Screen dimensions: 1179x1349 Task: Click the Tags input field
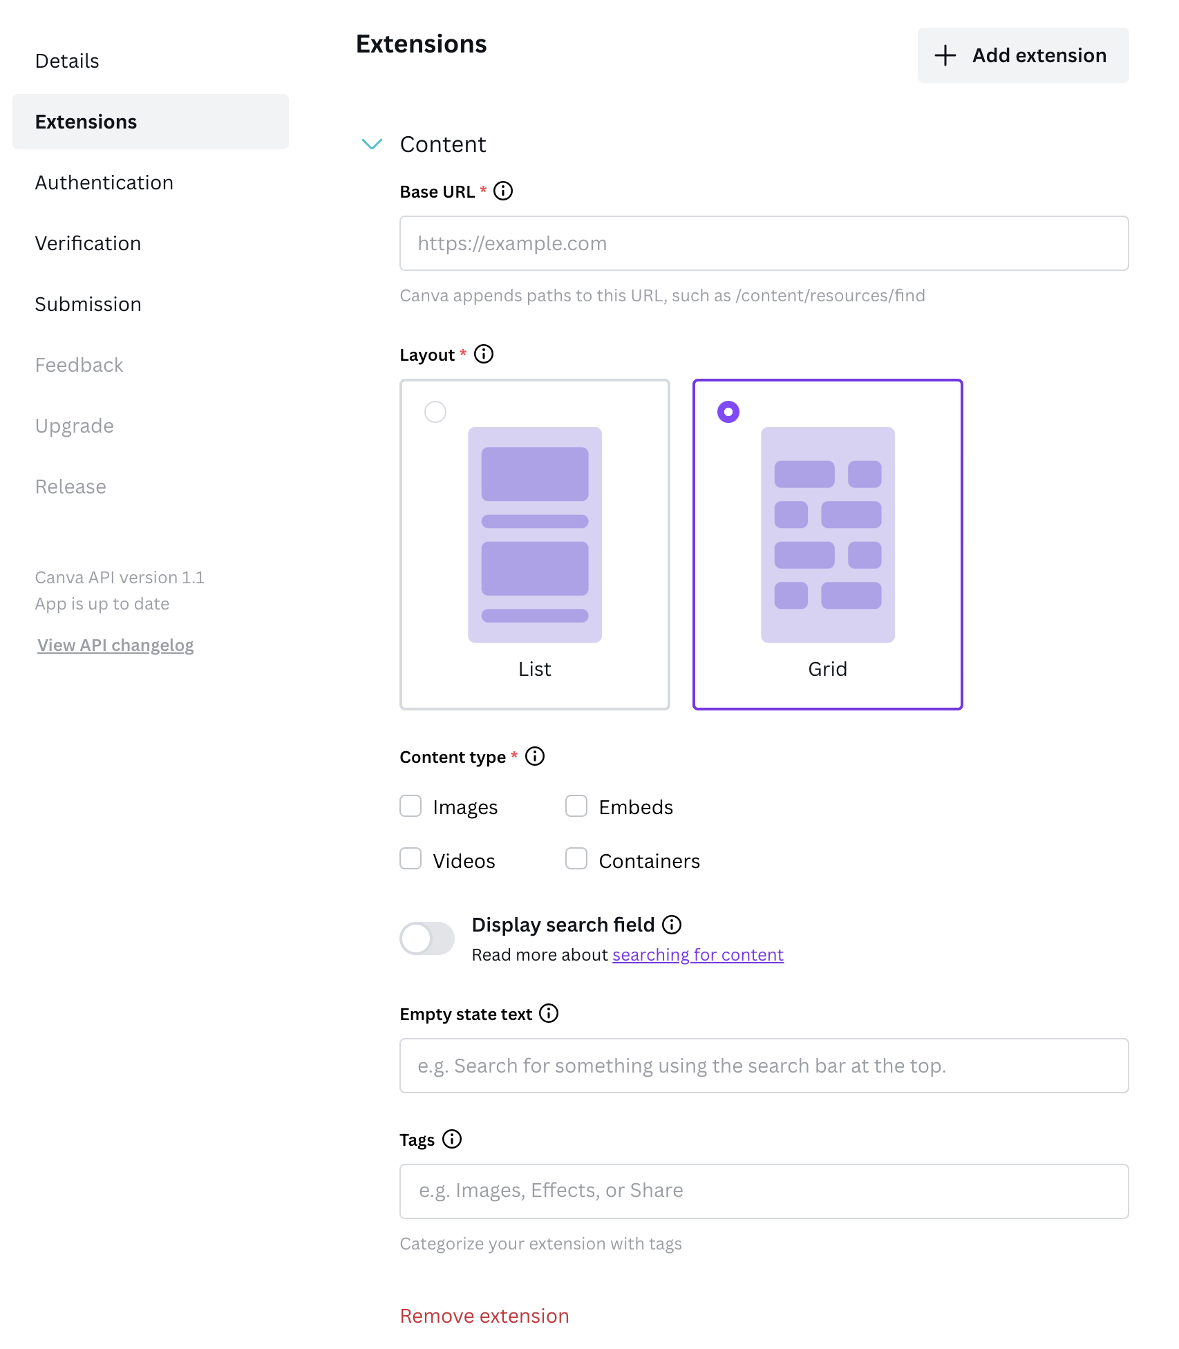(764, 1191)
